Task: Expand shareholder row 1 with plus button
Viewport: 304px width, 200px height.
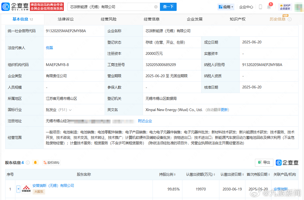Action: [x=18, y=189]
